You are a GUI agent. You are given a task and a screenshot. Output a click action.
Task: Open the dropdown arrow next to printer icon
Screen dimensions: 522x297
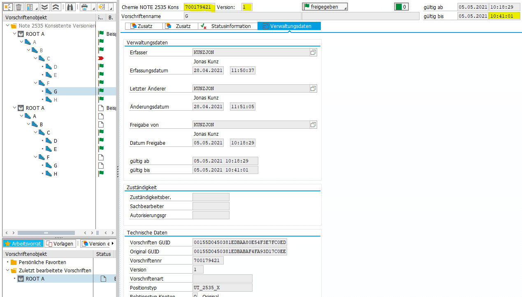click(93, 8)
